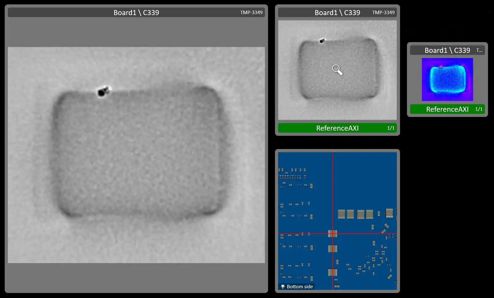This screenshot has width=494, height=298.
Task: Click the component at the red crosshair intersection
Action: 332,234
